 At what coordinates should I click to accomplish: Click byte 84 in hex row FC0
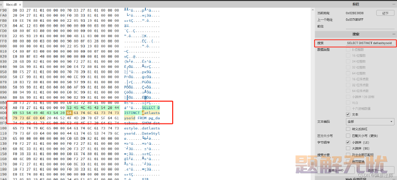click(x=15, y=26)
